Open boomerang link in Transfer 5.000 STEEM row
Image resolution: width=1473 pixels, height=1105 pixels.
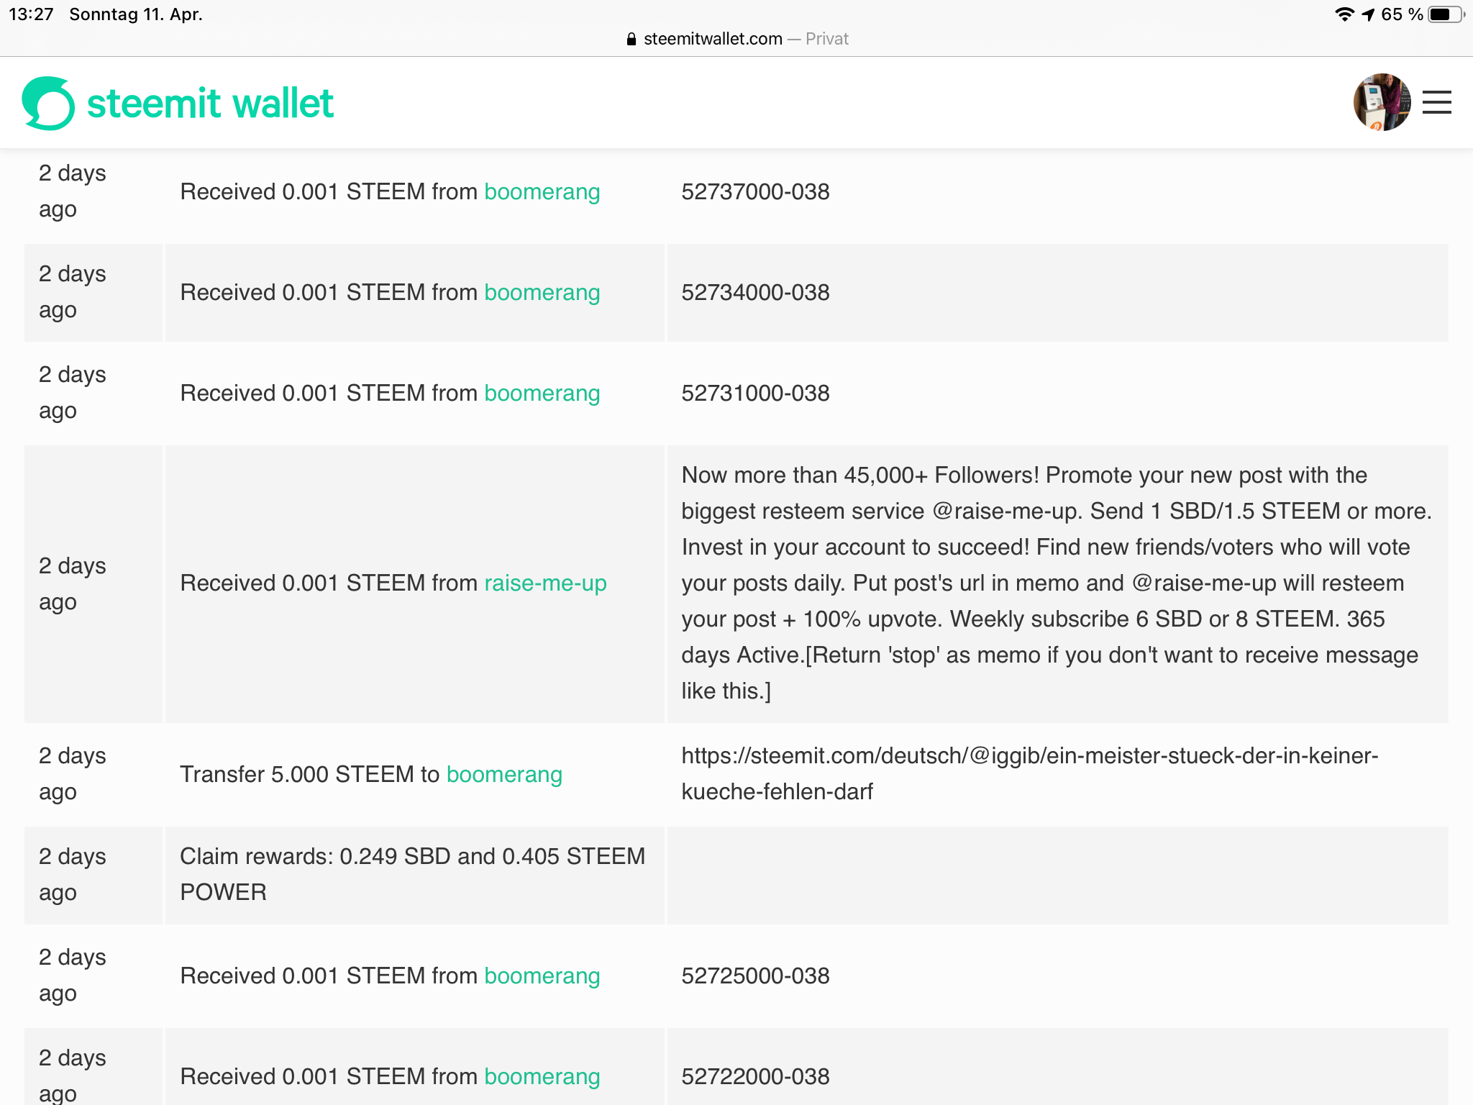point(504,775)
